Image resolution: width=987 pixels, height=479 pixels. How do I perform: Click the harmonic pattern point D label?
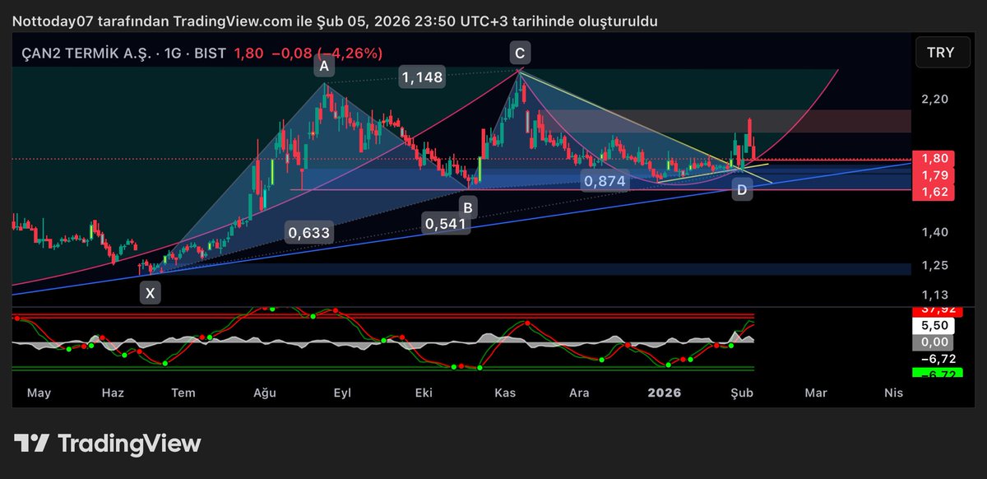click(742, 191)
